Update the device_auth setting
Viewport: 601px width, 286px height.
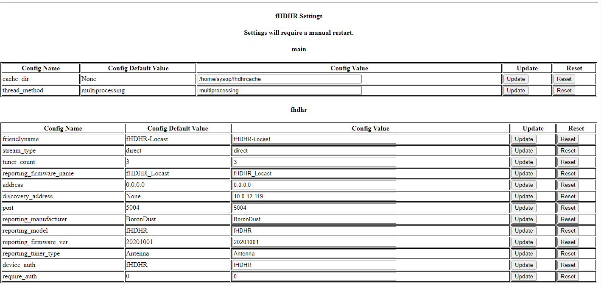pos(524,265)
